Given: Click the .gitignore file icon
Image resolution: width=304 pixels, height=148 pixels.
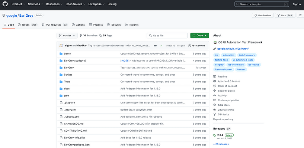Looking at the screenshot, I should (61, 103).
